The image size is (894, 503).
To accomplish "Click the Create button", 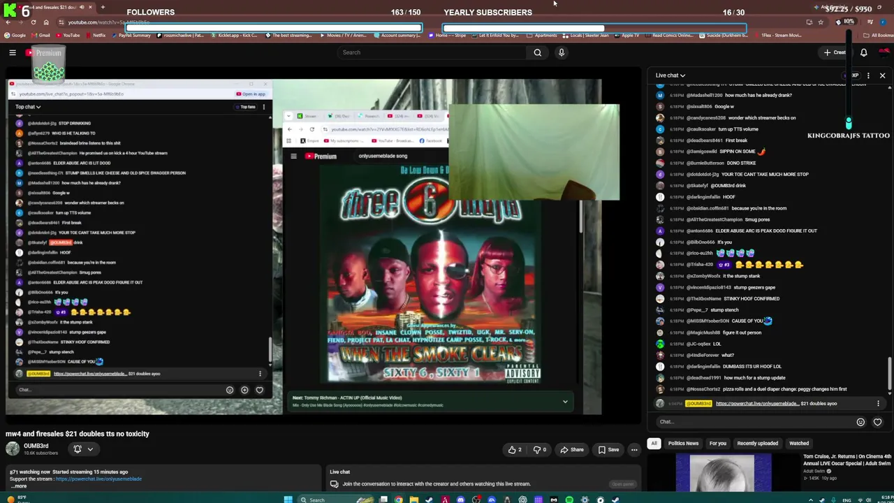I will click(835, 52).
